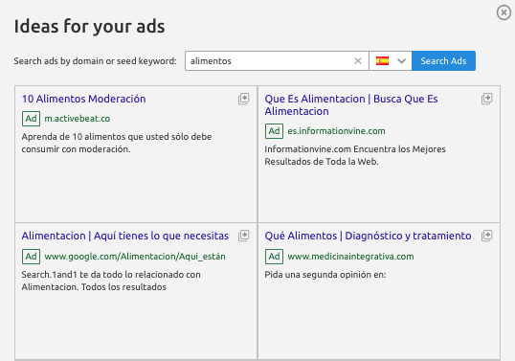Viewport: 515px width, 361px height.
Task: Copy the Que Es Alimentacion ad
Action: tap(486, 99)
